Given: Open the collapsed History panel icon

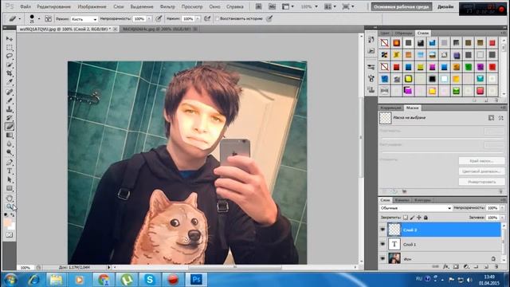Looking at the screenshot, I should click(371, 39).
